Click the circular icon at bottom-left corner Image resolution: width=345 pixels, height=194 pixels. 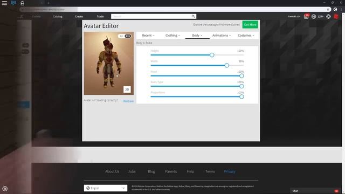pyautogui.click(x=5, y=189)
